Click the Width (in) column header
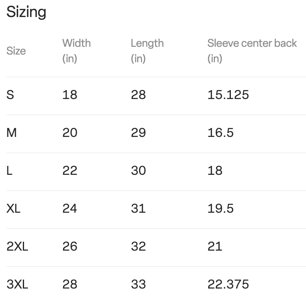This screenshot has height=304, width=306. [77, 51]
